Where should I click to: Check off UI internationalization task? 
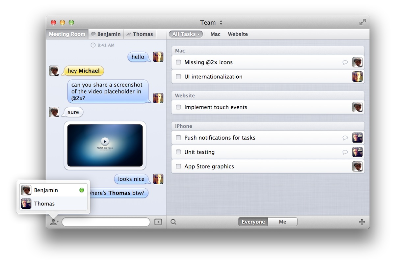pos(178,77)
